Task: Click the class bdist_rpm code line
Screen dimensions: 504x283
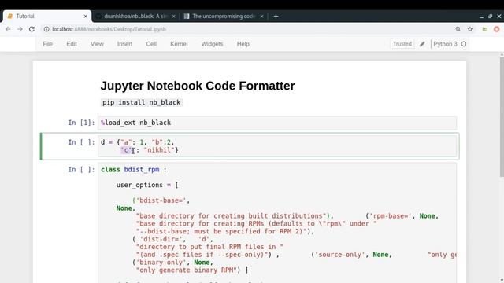Action: 134,170
